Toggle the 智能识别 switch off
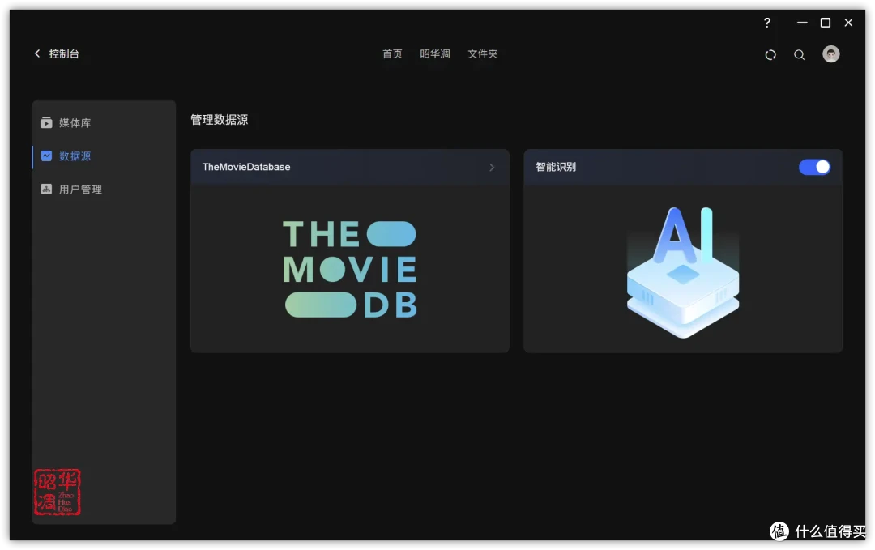Viewport: 875px width, 550px height. click(813, 167)
